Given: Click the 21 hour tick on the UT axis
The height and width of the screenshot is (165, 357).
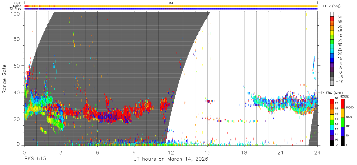Looking at the screenshot, I should [281, 152].
